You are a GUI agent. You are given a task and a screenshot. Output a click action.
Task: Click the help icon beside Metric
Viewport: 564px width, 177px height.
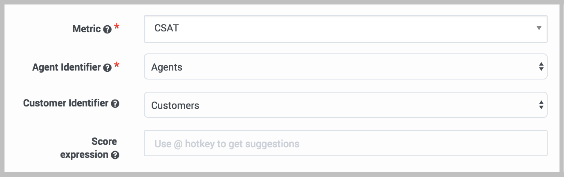click(x=107, y=29)
